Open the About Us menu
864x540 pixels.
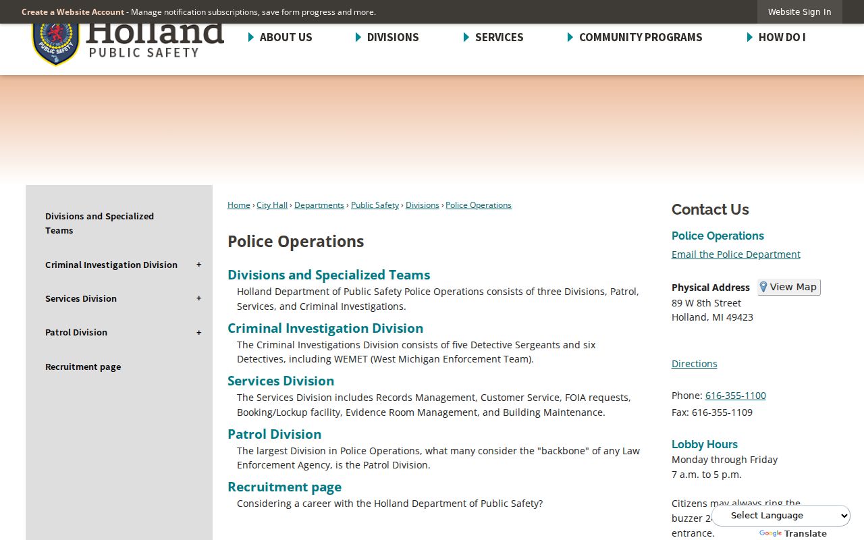[280, 37]
